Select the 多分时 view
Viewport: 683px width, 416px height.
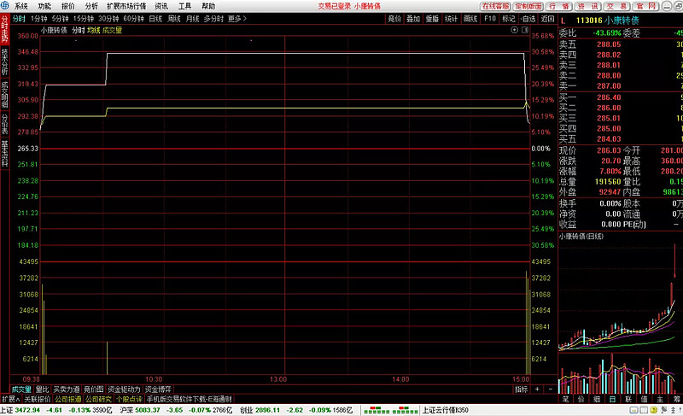point(213,19)
